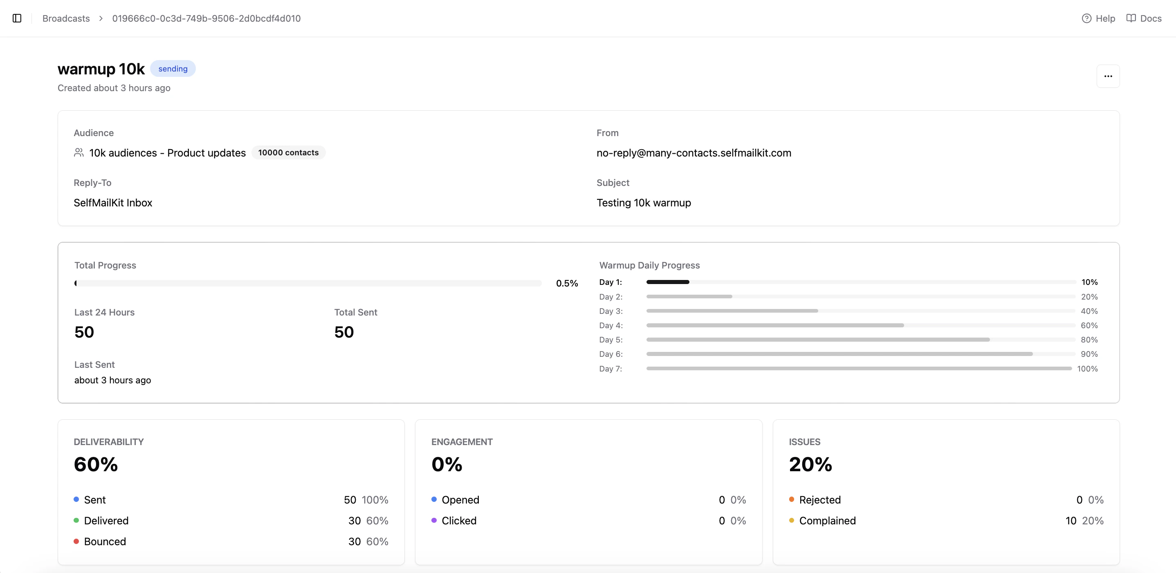Viewport: 1176px width, 573px height.
Task: Click the blue Sent legend dot
Action: 76,499
